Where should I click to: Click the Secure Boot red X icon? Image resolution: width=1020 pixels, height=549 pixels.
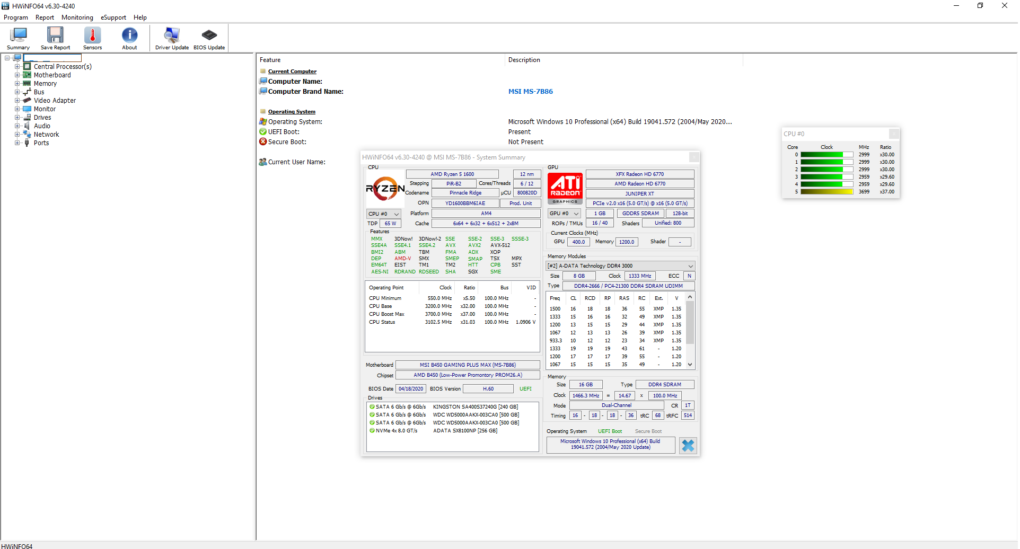(263, 141)
